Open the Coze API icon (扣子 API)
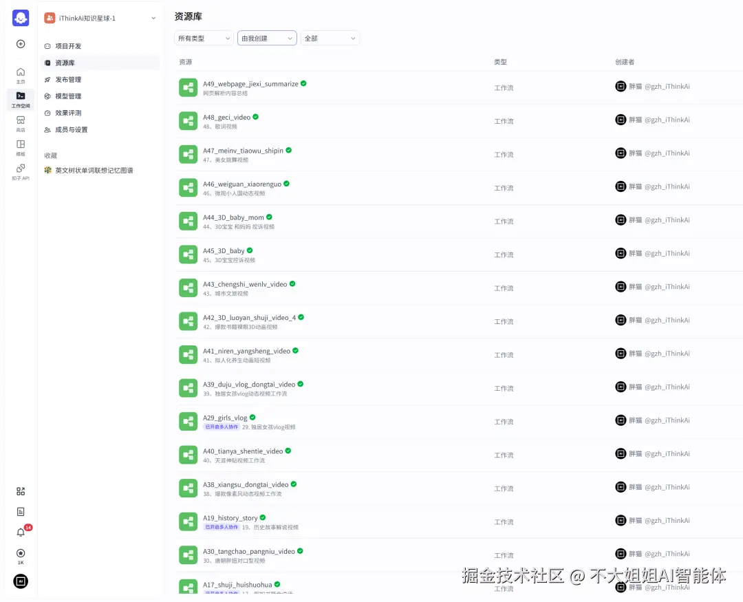The width and height of the screenshot is (743, 602). [x=21, y=171]
